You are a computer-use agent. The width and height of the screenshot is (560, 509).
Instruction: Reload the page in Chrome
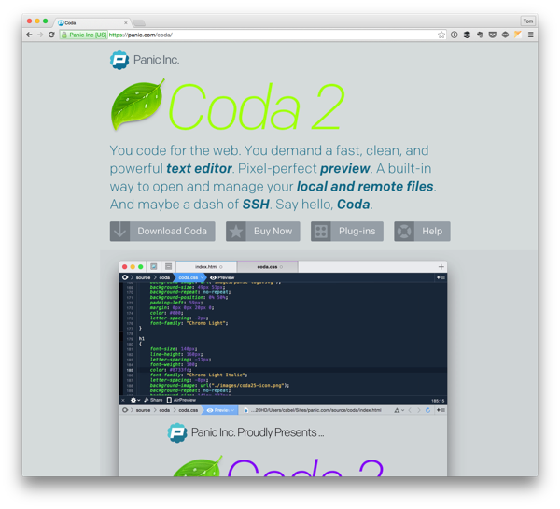[x=51, y=35]
